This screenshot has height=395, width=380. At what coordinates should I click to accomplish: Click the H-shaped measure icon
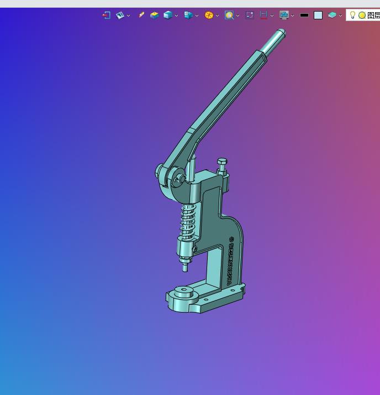point(263,15)
